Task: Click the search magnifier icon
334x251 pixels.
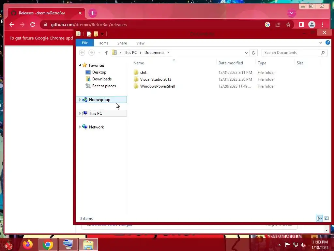Action: tap(323, 53)
